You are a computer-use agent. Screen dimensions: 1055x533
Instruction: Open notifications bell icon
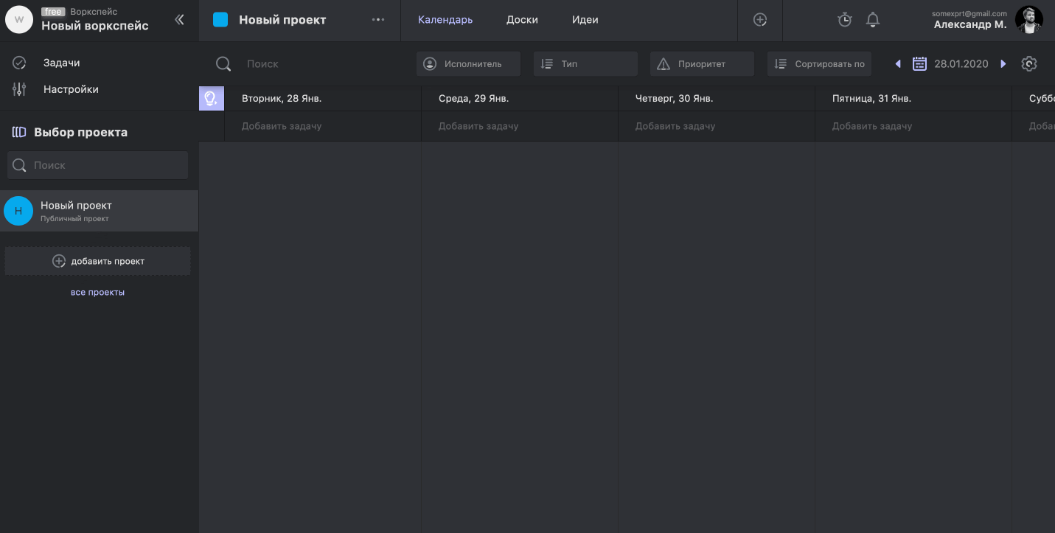pos(872,20)
